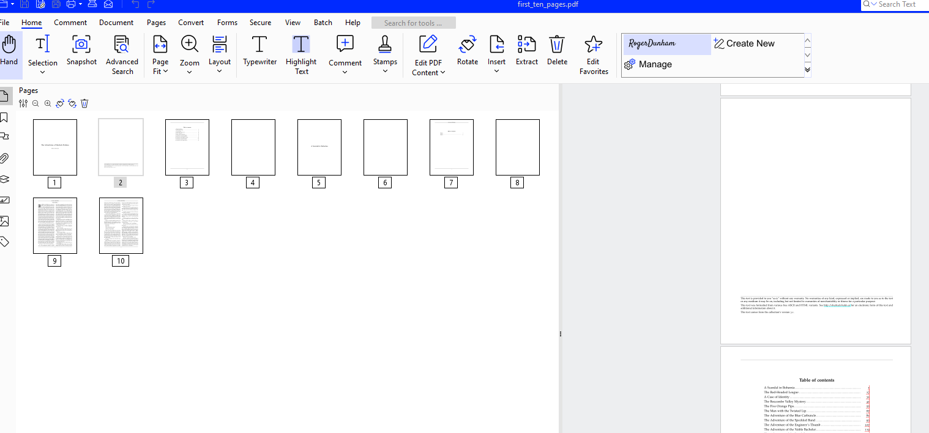929x433 pixels.
Task: Click the Redo arrow
Action: [151, 4]
